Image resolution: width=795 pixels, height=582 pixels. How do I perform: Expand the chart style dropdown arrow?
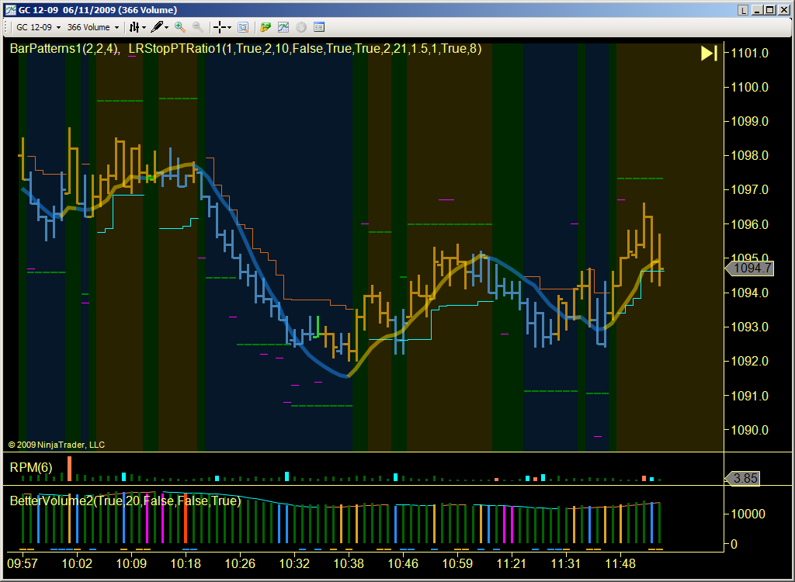coord(144,27)
